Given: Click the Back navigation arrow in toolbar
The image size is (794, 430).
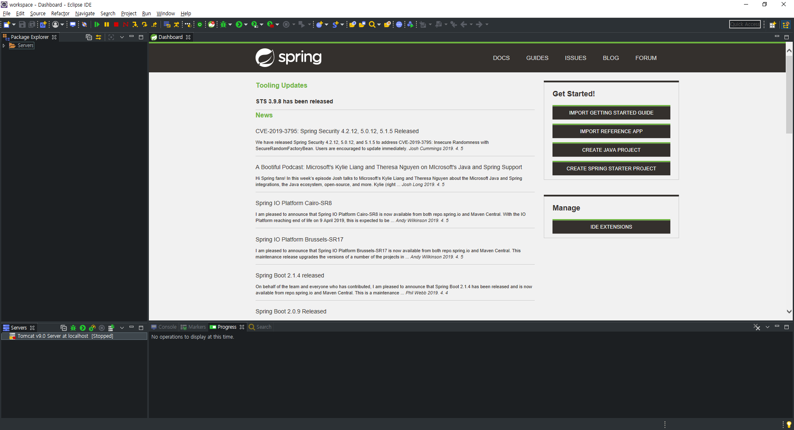Looking at the screenshot, I should point(464,24).
